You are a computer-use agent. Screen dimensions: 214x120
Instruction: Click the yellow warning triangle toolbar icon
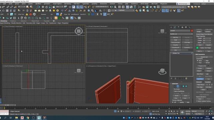(x=27, y=14)
